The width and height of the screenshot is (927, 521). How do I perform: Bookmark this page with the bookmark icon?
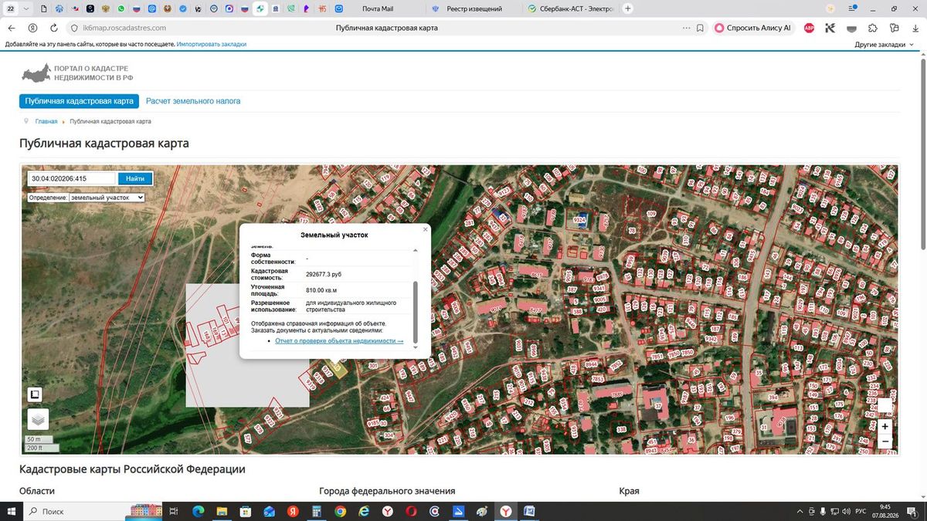tap(700, 28)
